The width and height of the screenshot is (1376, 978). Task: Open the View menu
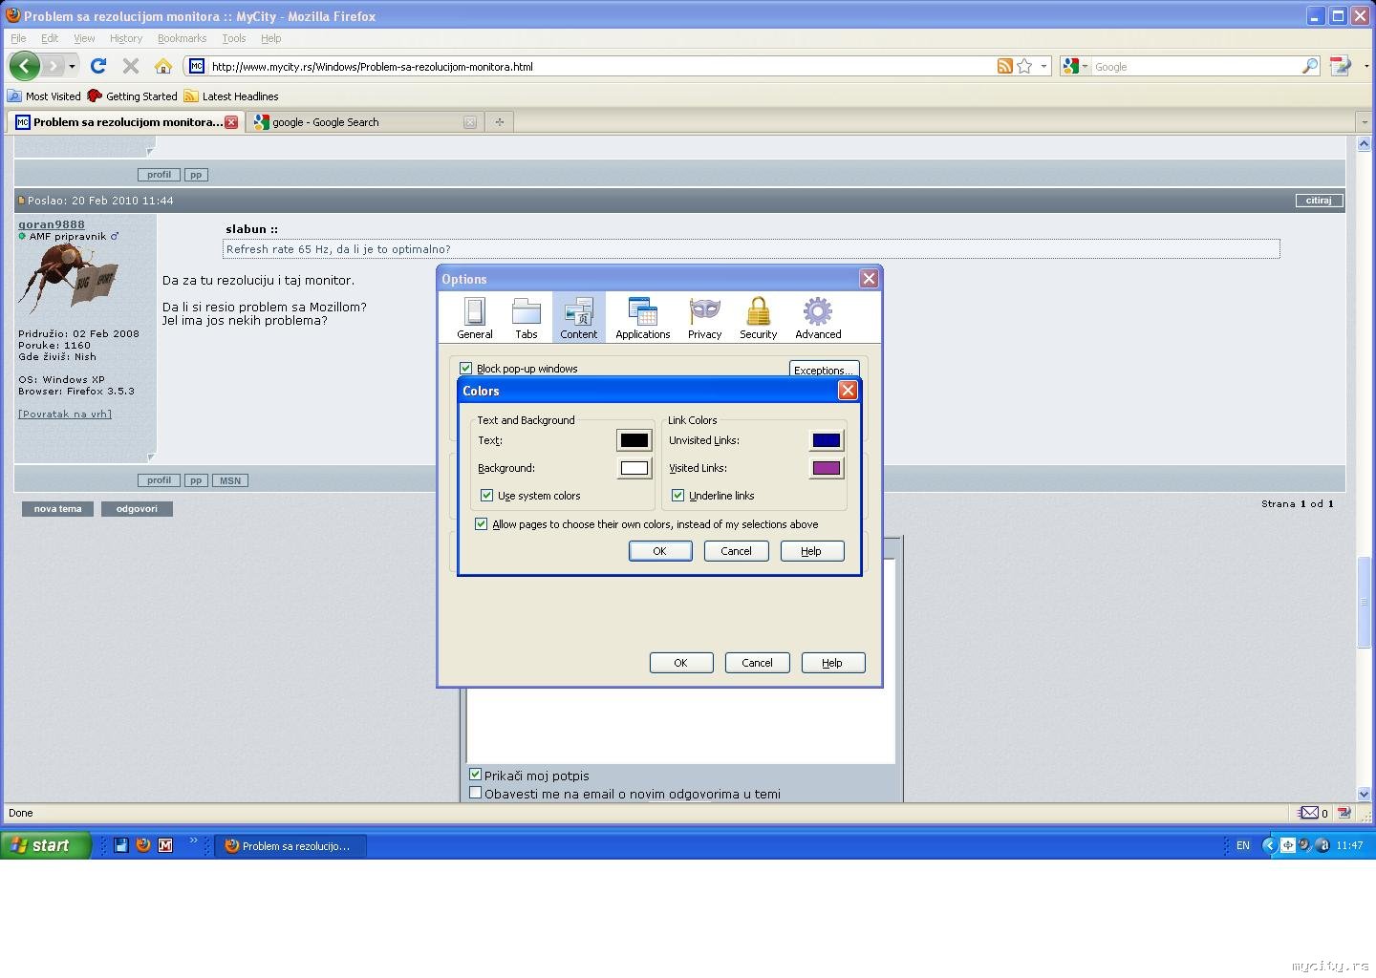coord(84,38)
